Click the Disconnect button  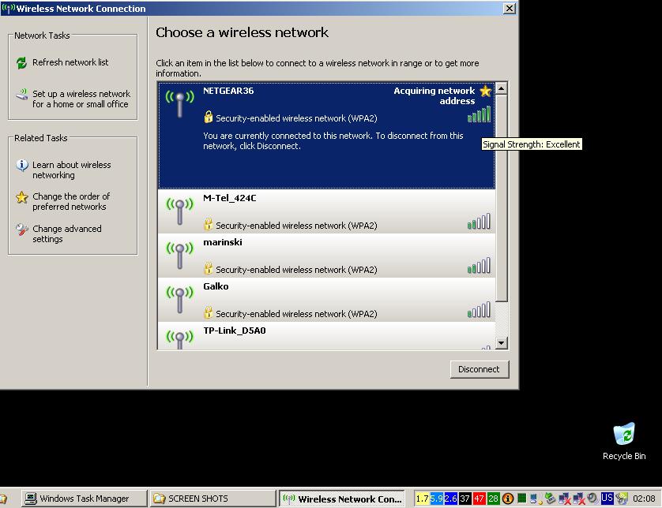[x=480, y=369]
